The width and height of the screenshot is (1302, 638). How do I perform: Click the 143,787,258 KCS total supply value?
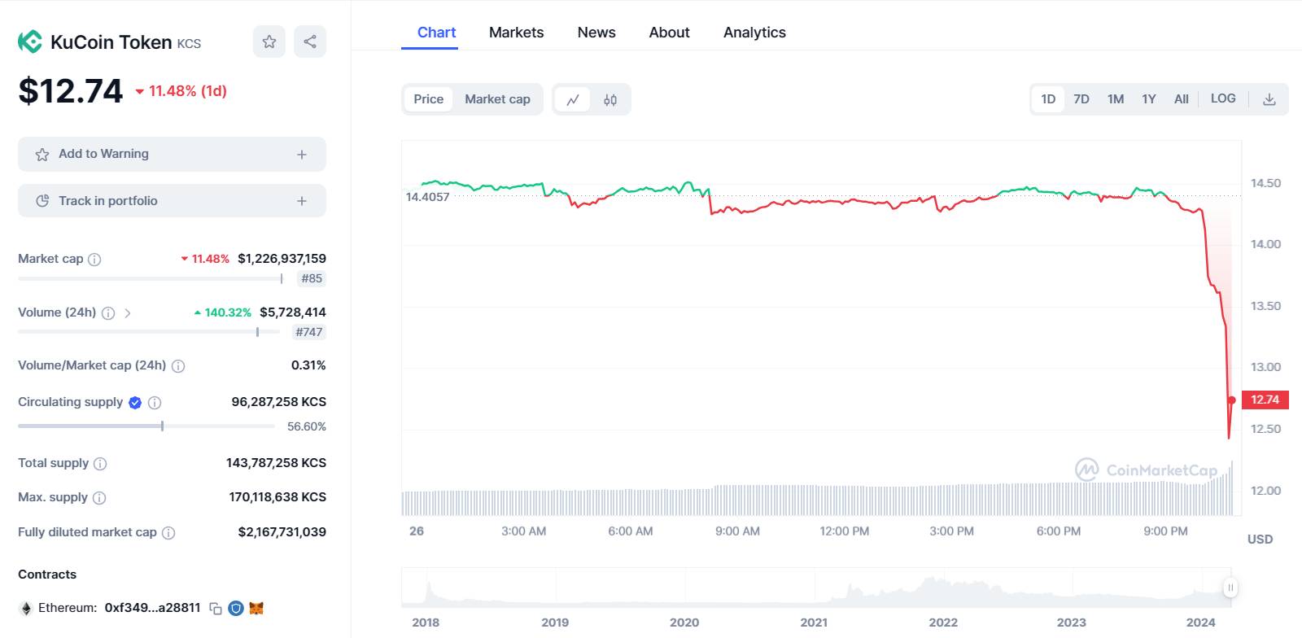276,463
